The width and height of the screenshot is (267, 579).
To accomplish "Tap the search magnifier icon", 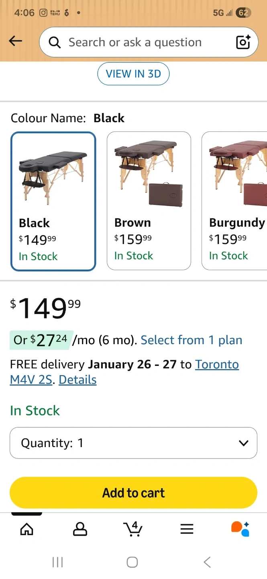I will [55, 42].
